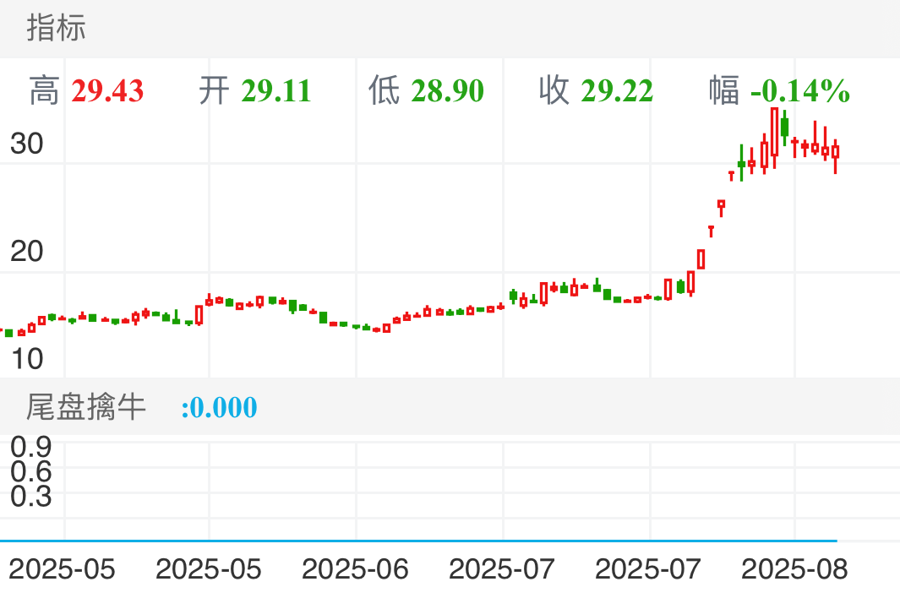Click the 开 label in the header
The image size is (900, 598).
[x=214, y=91]
